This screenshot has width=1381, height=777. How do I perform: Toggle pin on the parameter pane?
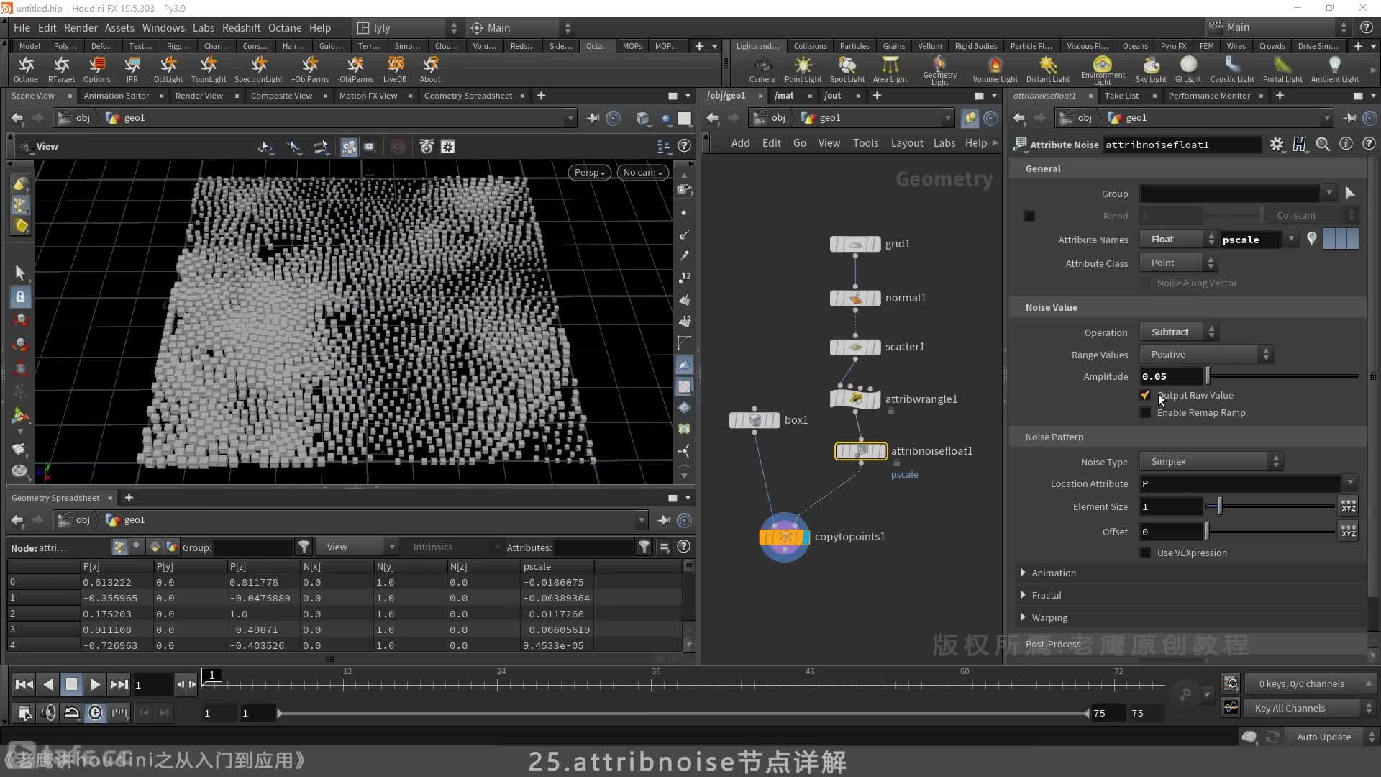1349,117
